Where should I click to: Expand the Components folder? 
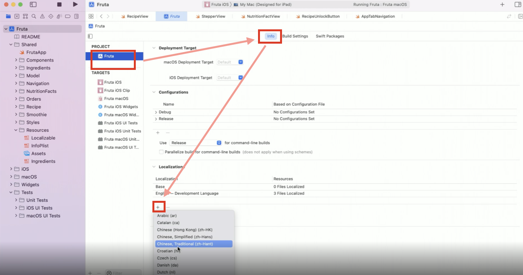16,60
